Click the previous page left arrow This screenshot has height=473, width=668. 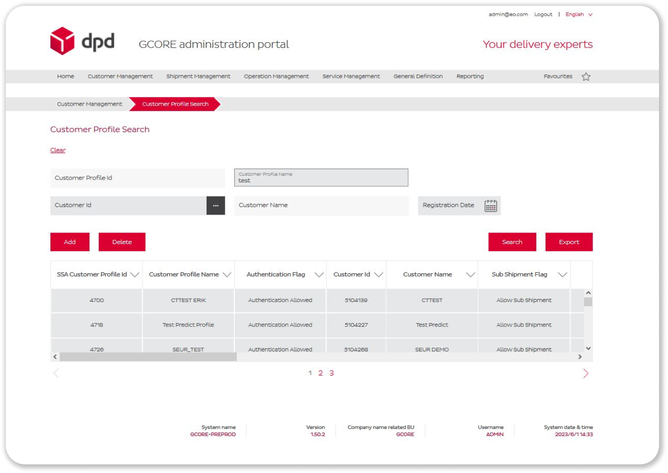click(56, 374)
